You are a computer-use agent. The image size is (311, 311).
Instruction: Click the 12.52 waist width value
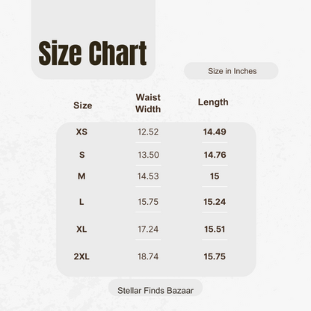(x=148, y=132)
